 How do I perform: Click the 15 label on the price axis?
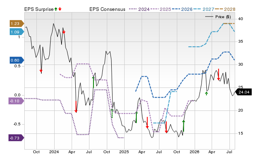(x=240, y=133)
